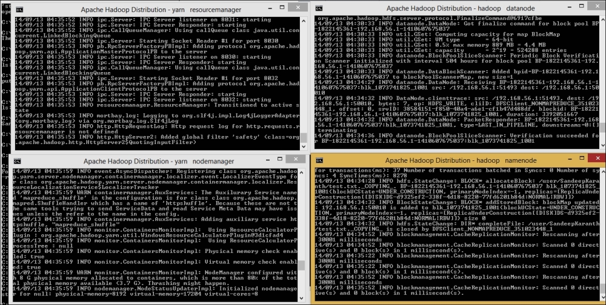Select the 'Apache Hadoop Distribution - hadoop namenode' title bar

[461, 160]
